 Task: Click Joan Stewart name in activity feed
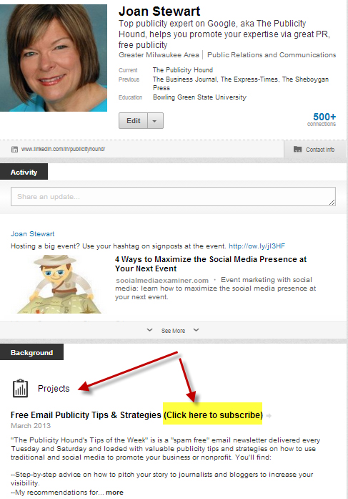click(x=33, y=234)
